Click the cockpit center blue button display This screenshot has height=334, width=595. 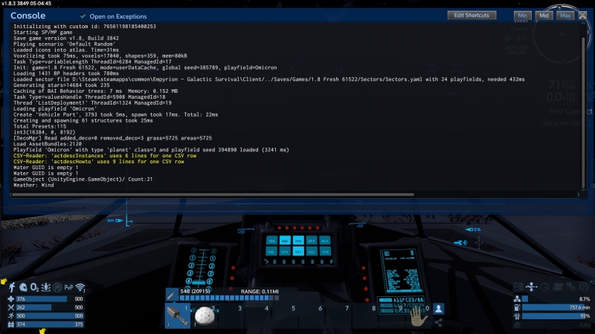pos(298,246)
